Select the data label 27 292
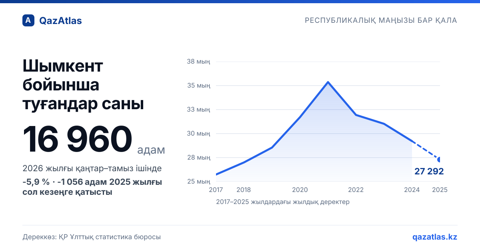This screenshot has height=252, width=480. click(x=429, y=172)
